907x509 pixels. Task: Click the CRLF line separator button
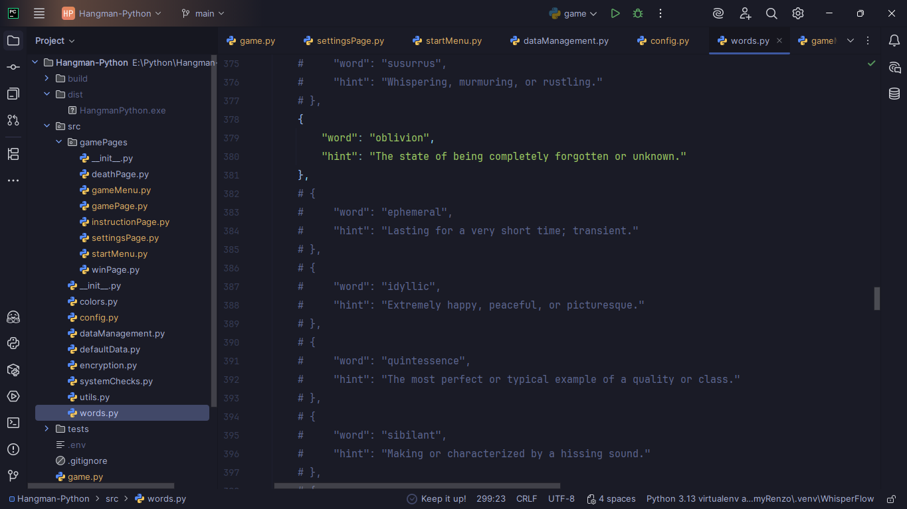coord(526,499)
